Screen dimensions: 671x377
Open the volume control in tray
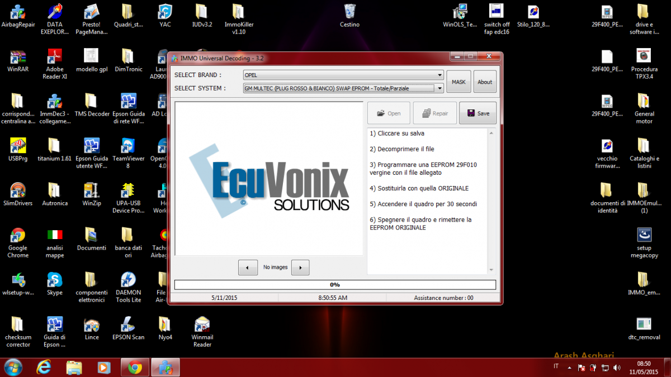(617, 368)
